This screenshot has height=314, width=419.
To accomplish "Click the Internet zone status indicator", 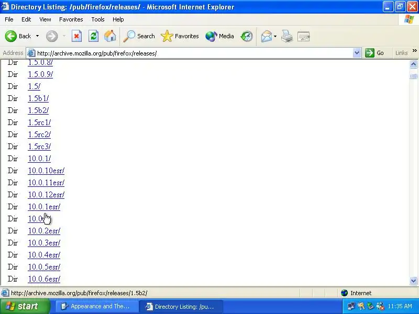I will click(356, 293).
